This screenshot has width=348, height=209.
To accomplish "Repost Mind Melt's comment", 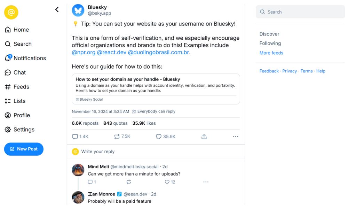I will click(x=129, y=182).
